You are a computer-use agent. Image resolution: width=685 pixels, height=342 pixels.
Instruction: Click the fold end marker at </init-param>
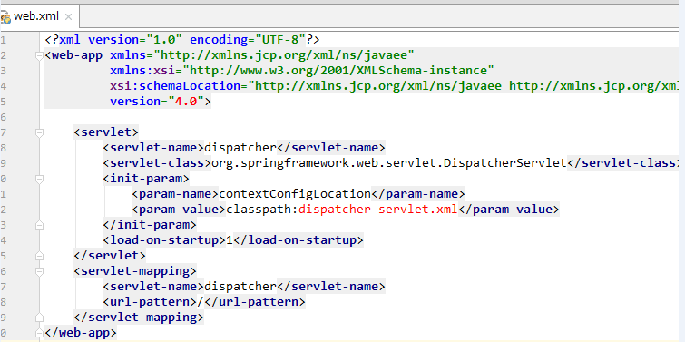coord(39,225)
